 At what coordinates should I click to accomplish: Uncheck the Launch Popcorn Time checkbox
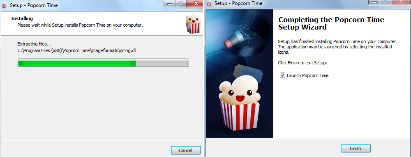point(282,75)
